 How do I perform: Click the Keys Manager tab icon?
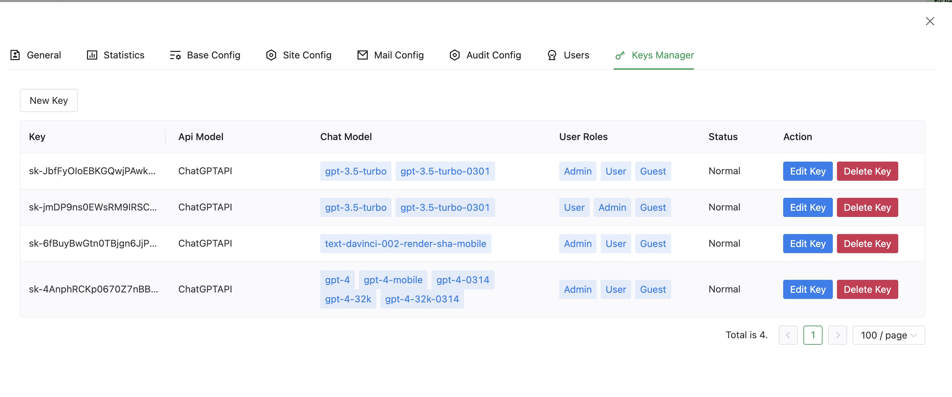[x=619, y=55]
